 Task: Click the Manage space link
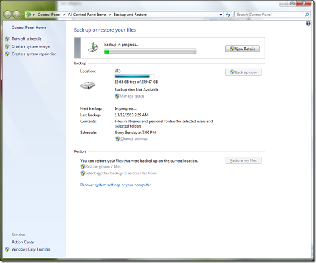(132, 96)
